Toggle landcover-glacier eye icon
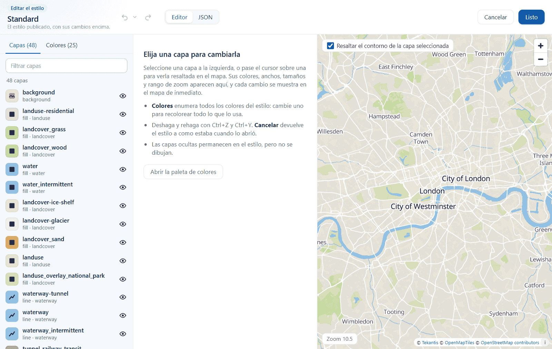The width and height of the screenshot is (552, 349). click(x=123, y=224)
